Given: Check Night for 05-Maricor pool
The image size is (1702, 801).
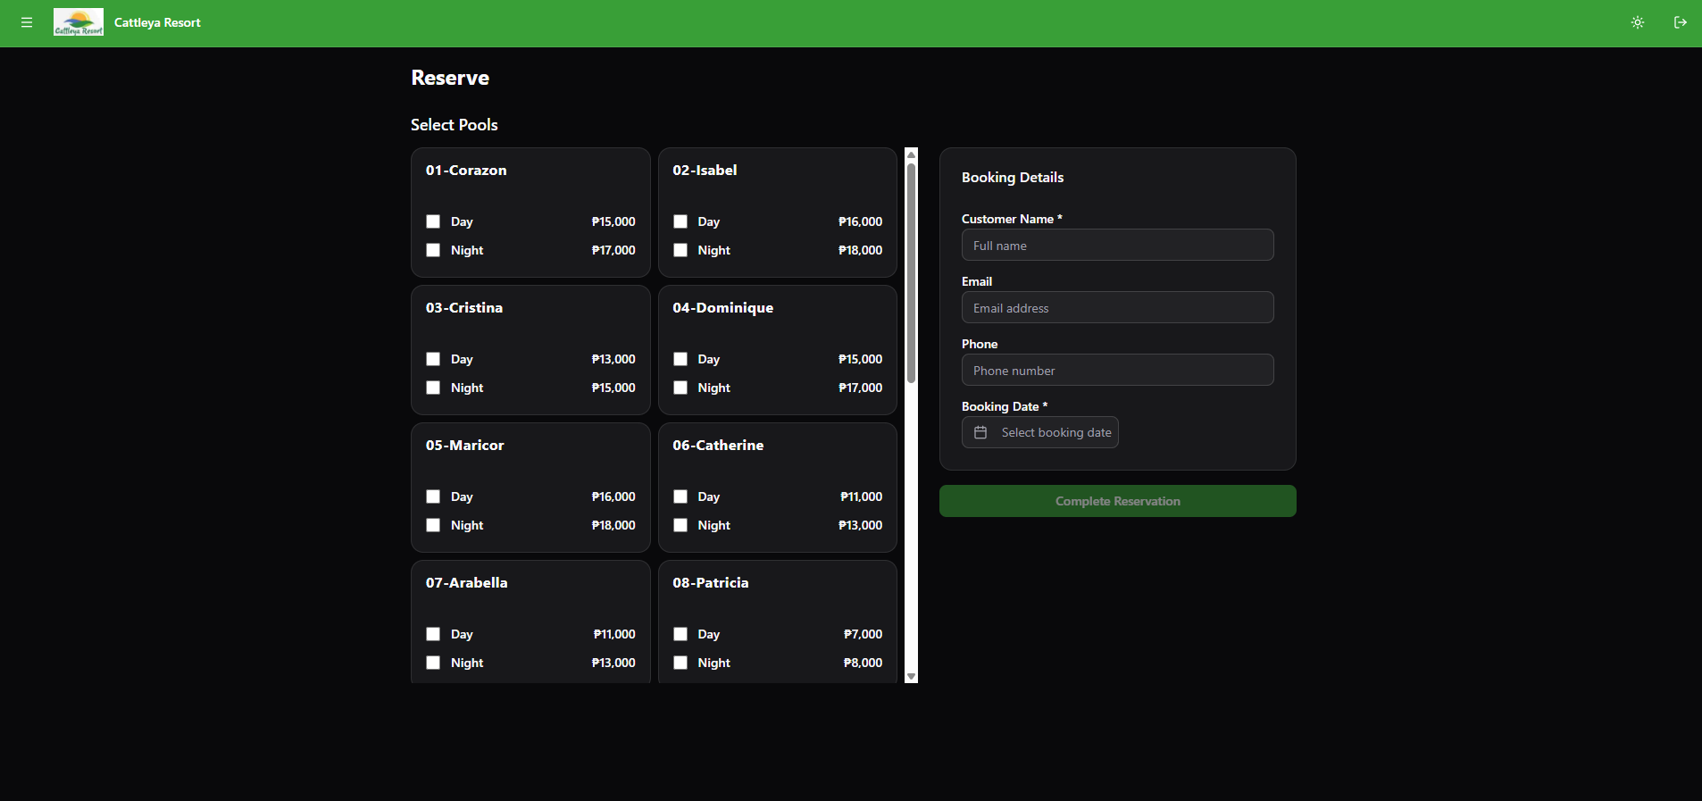Looking at the screenshot, I should (x=433, y=525).
